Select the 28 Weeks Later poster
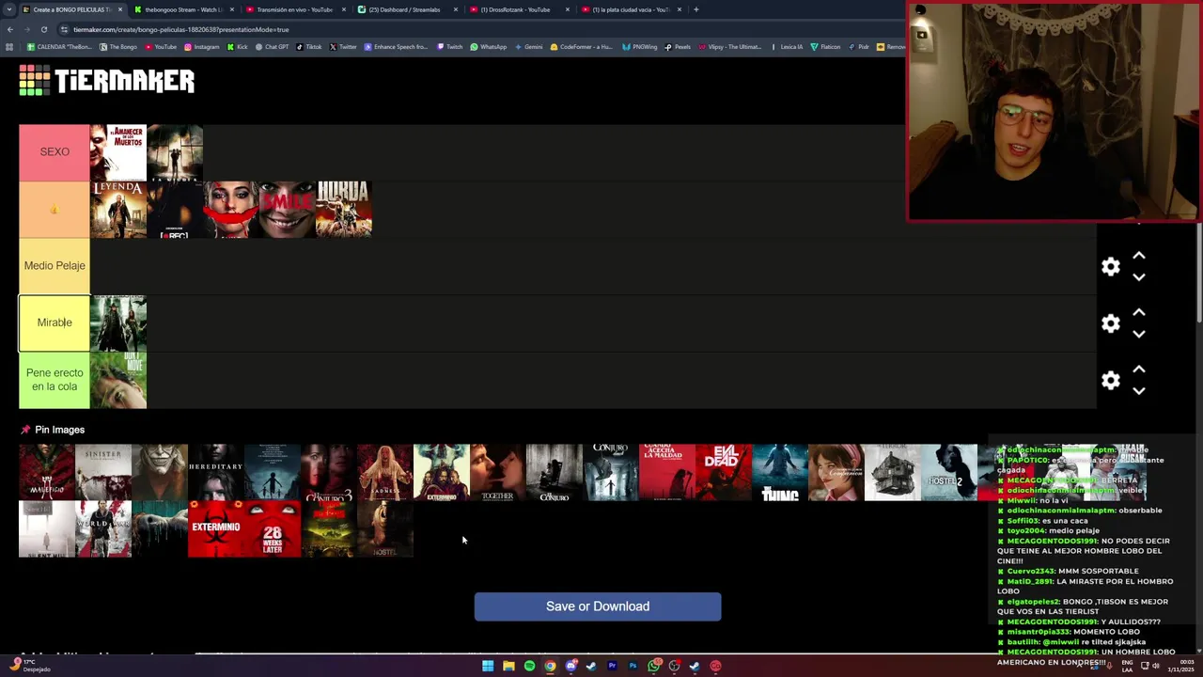The width and height of the screenshot is (1203, 677). pyautogui.click(x=273, y=528)
